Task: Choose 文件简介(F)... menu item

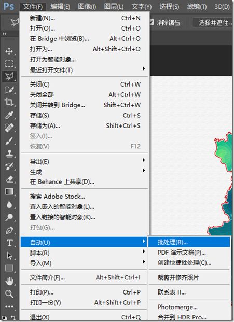Action: click(84, 277)
